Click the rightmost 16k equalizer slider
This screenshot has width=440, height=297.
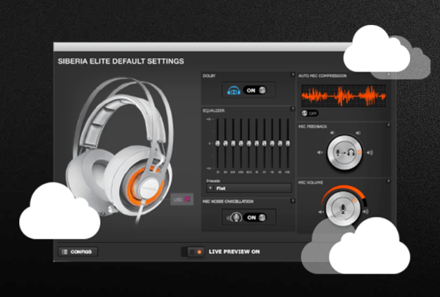(x=288, y=143)
